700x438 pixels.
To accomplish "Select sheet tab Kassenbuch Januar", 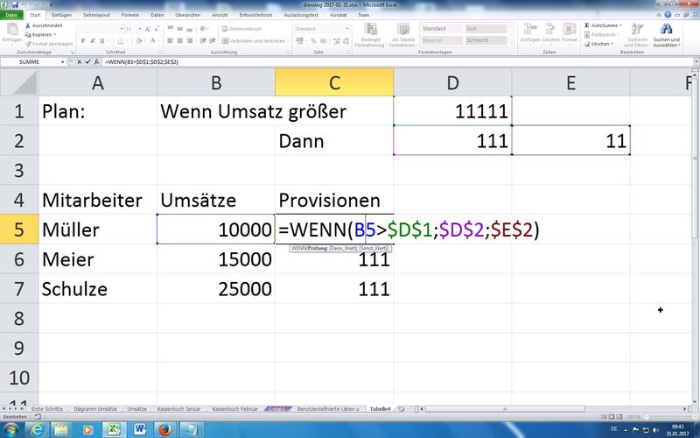I will click(x=178, y=409).
